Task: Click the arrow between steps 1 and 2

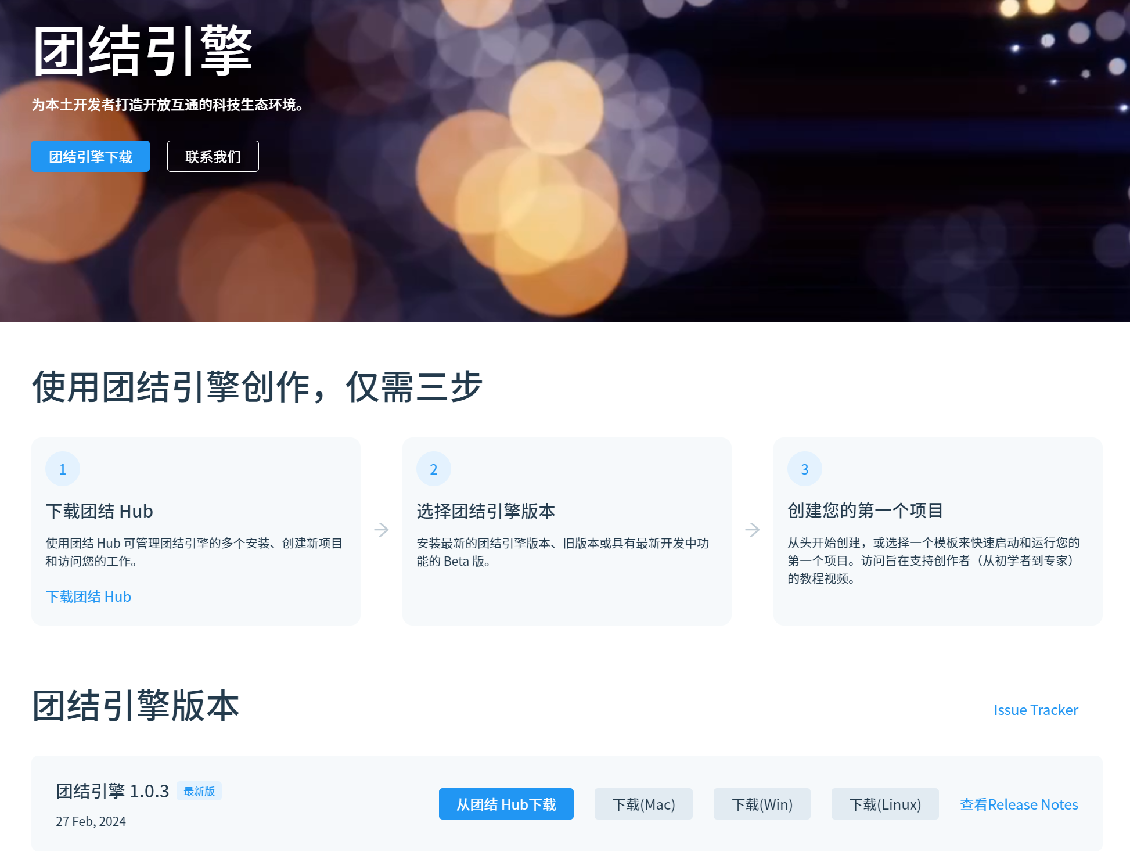Action: coord(382,529)
